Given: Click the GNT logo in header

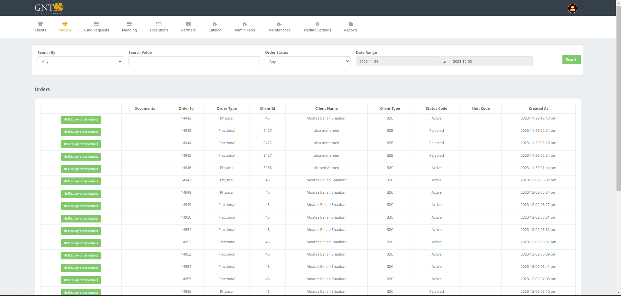Looking at the screenshot, I should (49, 8).
